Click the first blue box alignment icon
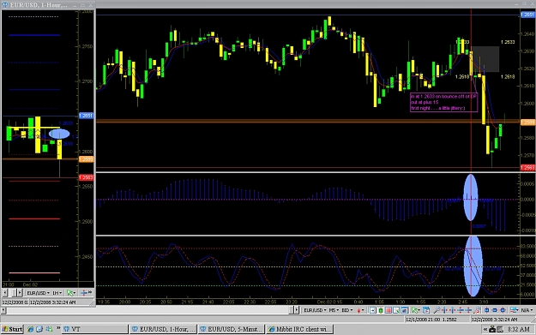The image size is (536, 335). click(486, 310)
